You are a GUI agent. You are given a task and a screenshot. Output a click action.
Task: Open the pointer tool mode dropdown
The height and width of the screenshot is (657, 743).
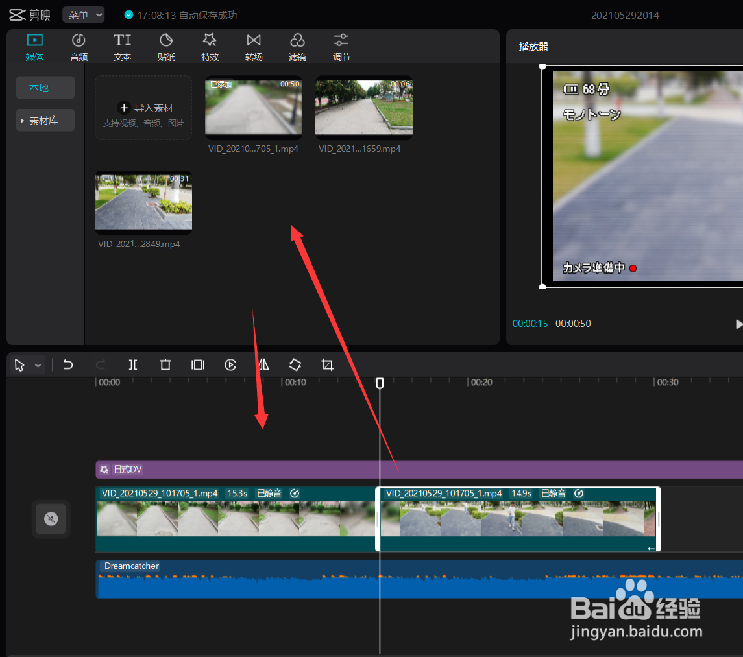point(38,365)
